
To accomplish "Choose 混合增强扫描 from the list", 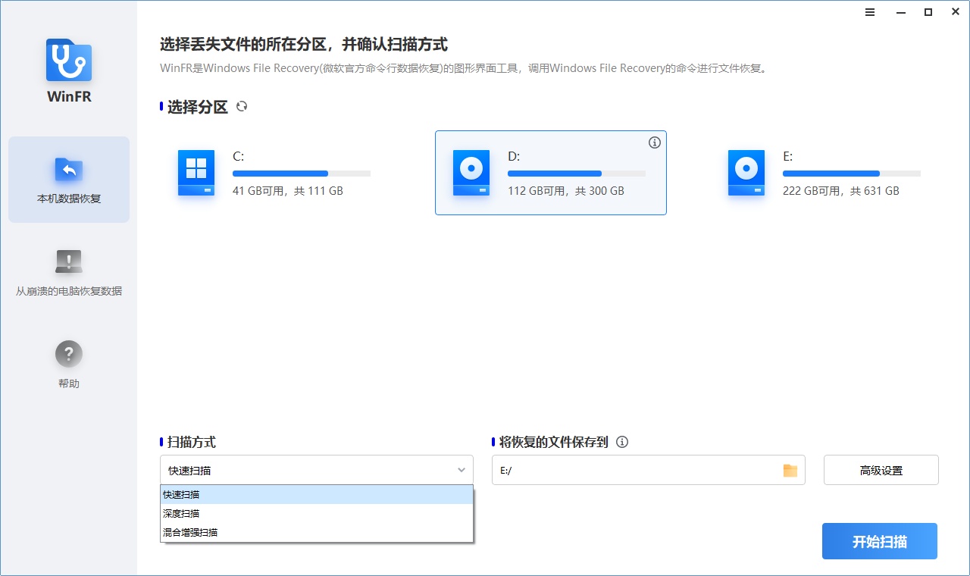I will coord(317,532).
